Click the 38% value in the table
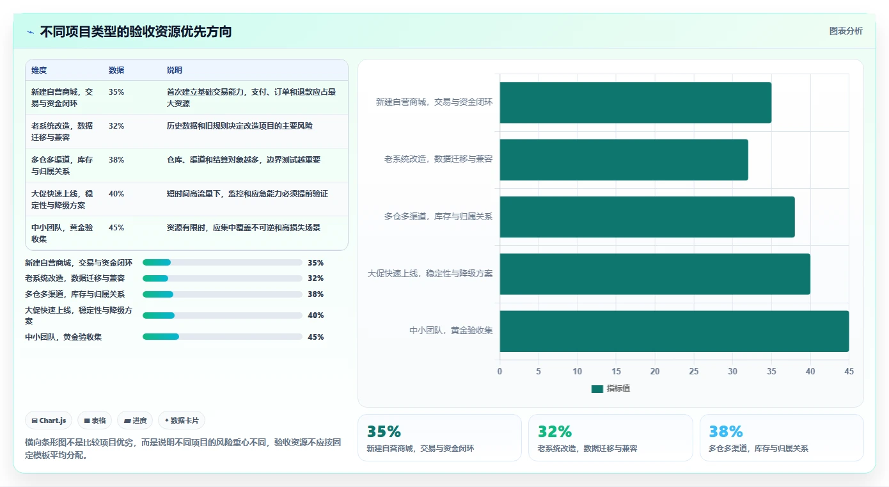Screen dimensions: 889x487 point(116,160)
